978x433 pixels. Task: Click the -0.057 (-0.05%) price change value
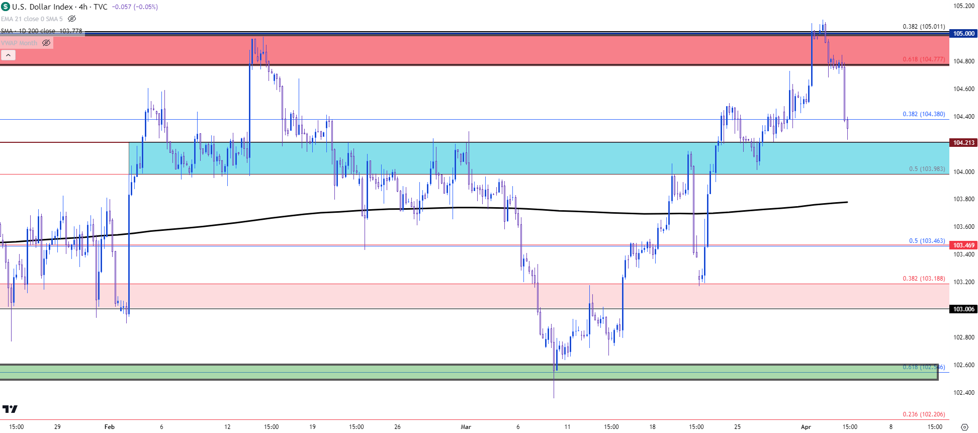135,7
